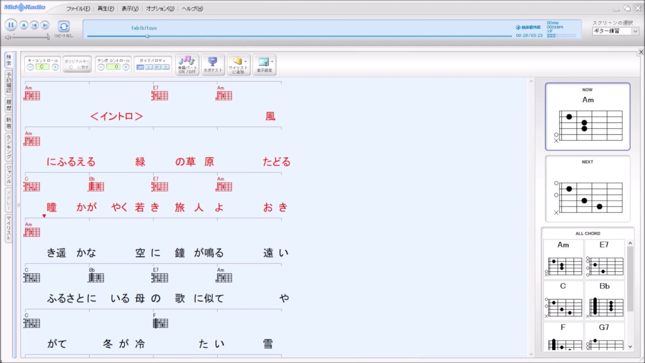Open the オプション(O) menu
This screenshot has height=363, width=645.
click(x=160, y=9)
